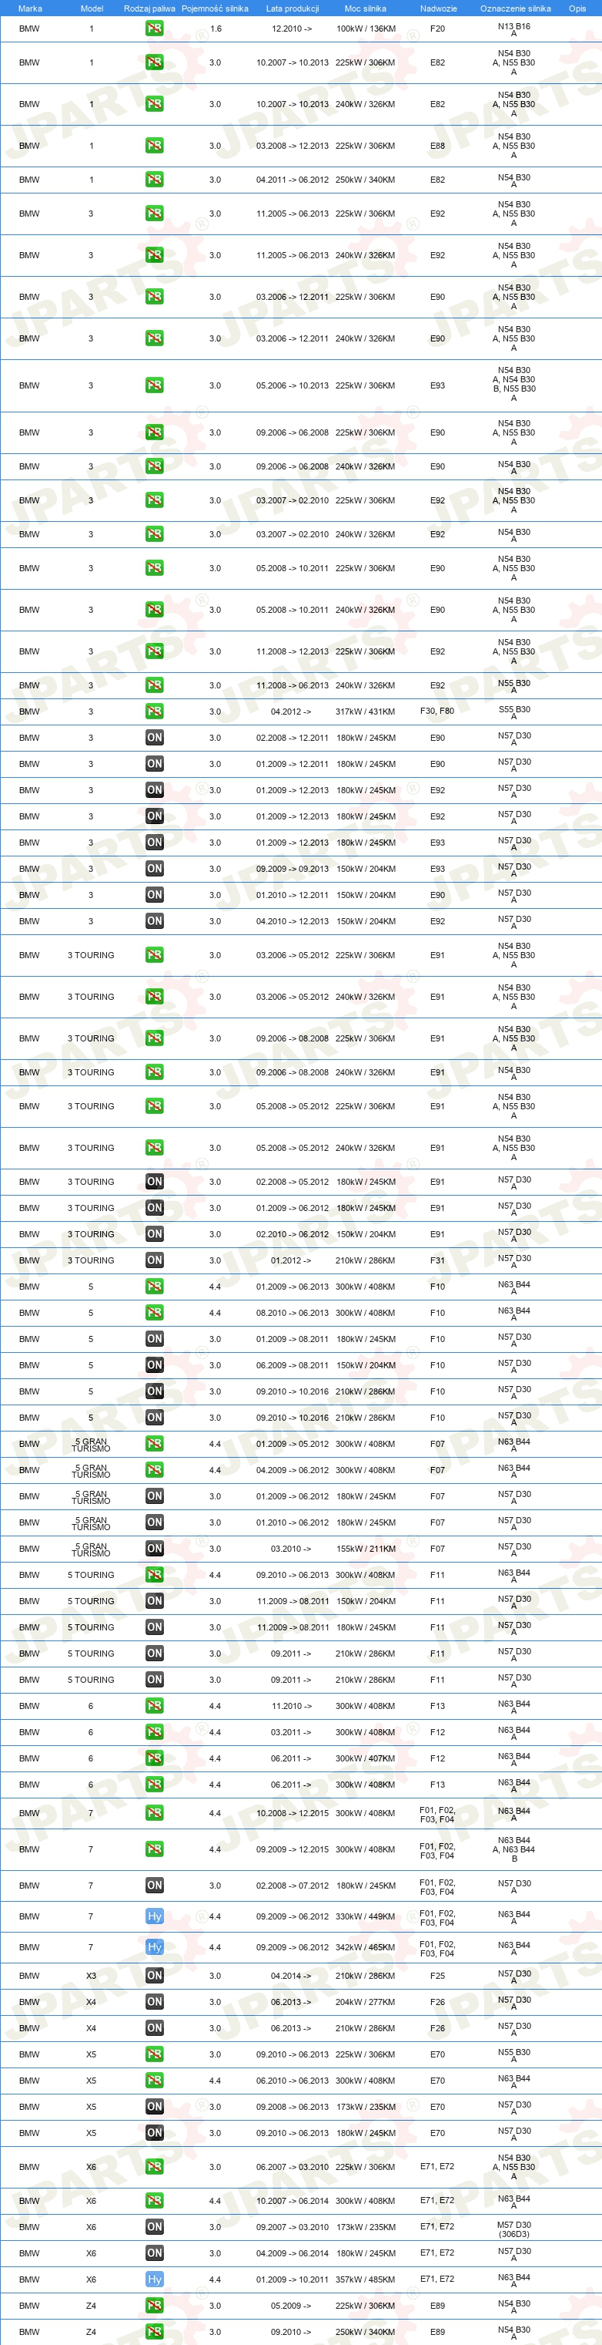The width and height of the screenshot is (602, 2345).
Task: Click petrol icon in the X5 4.4 300kW row
Action: tap(155, 2080)
